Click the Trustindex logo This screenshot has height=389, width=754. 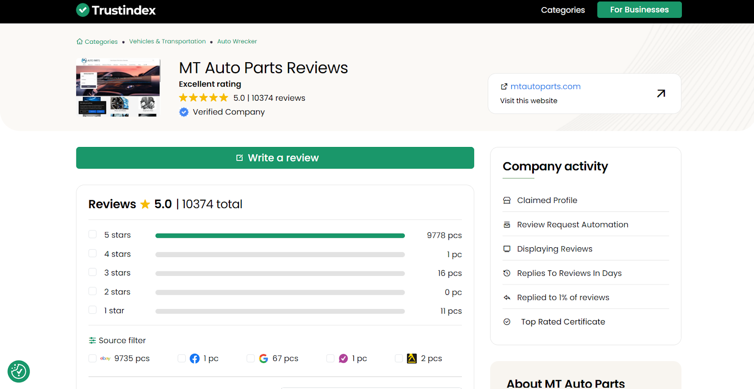(116, 10)
